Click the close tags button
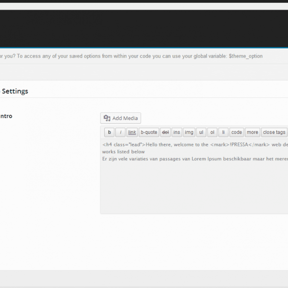Viewport: 288px width, 288px height. pyautogui.click(x=274, y=132)
